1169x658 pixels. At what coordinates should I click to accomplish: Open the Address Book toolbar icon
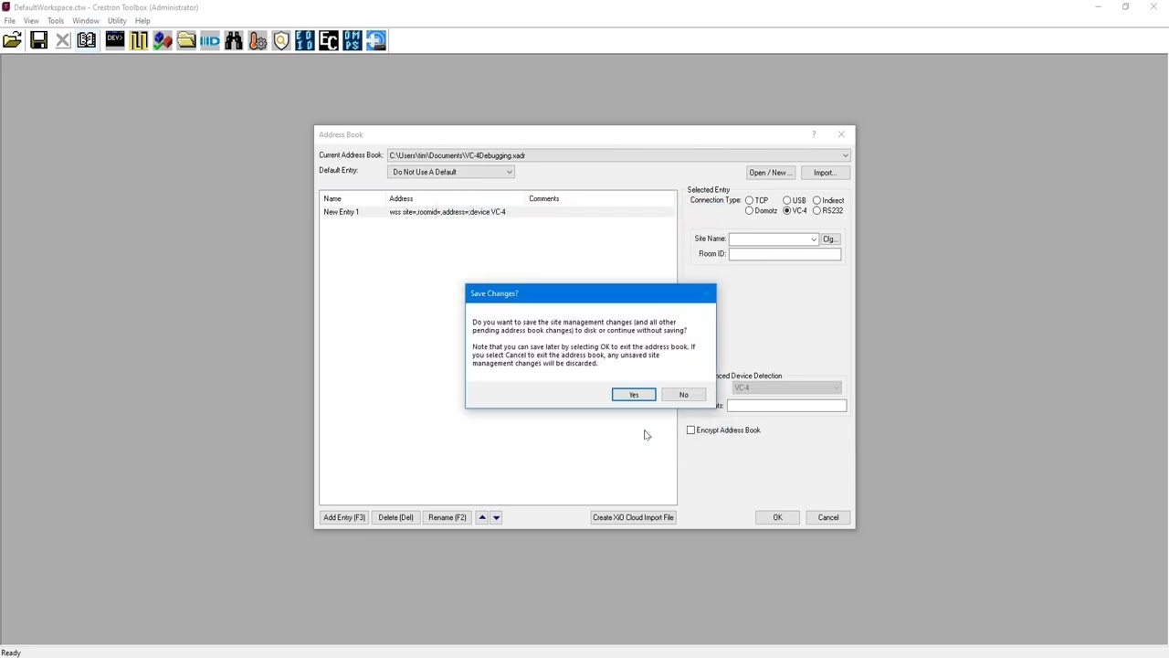tap(87, 40)
